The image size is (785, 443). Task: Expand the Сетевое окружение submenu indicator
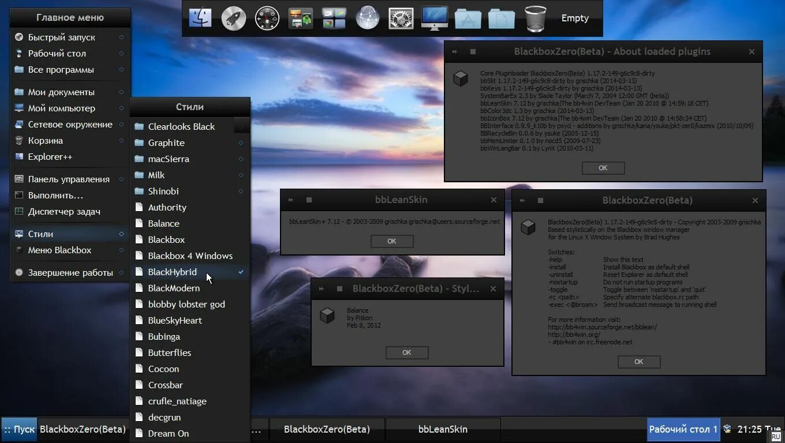click(121, 124)
